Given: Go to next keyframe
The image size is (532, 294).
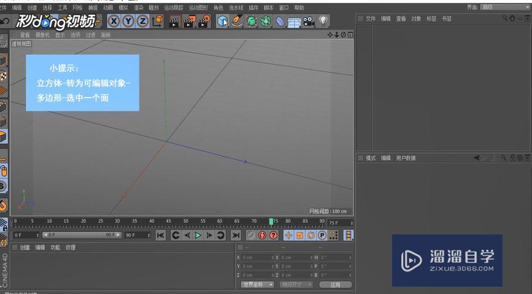Looking at the screenshot, I should coord(220,235).
